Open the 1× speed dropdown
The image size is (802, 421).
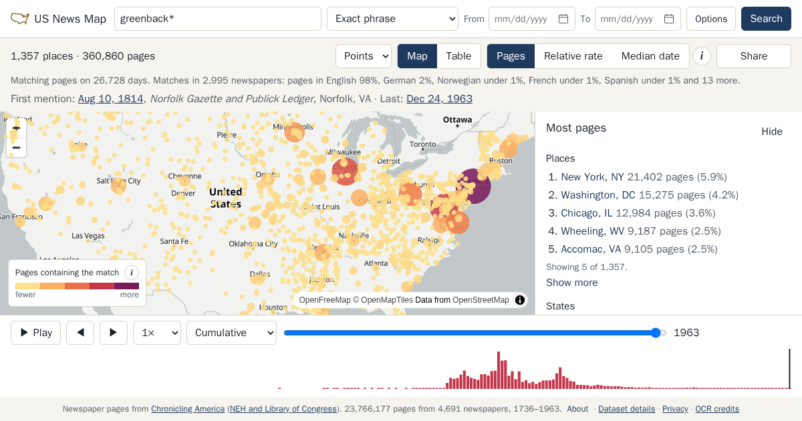157,333
